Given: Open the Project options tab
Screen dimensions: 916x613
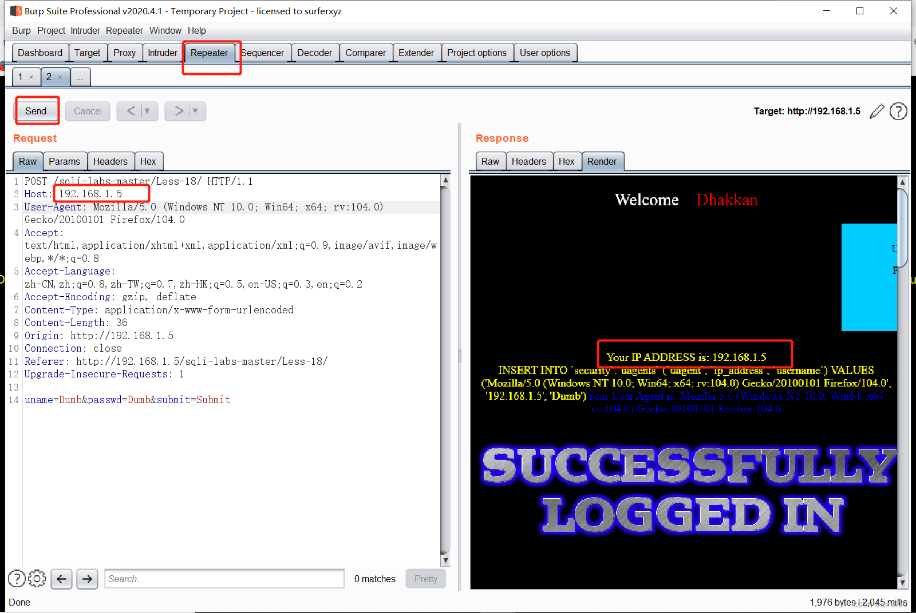Looking at the screenshot, I should (x=477, y=53).
